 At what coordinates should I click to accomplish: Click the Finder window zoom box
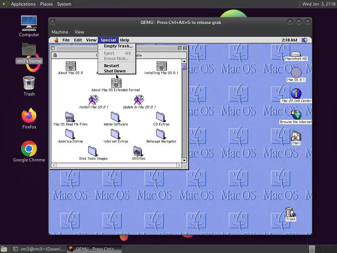point(180,48)
